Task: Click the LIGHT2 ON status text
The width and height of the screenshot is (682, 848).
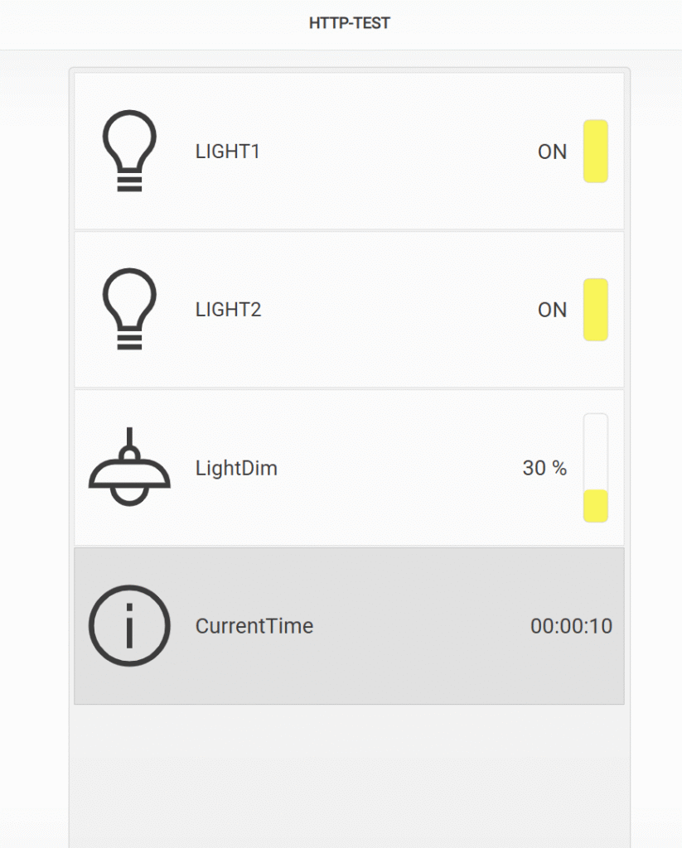Action: coord(552,311)
